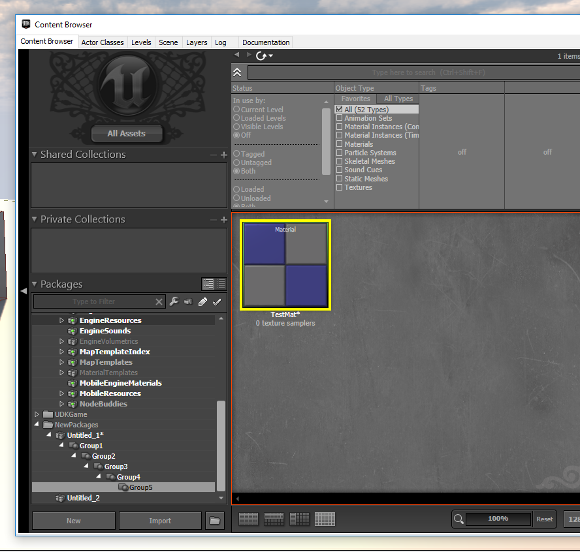Switch asset view to thumbnails only layout
The image size is (580, 552).
click(x=325, y=519)
